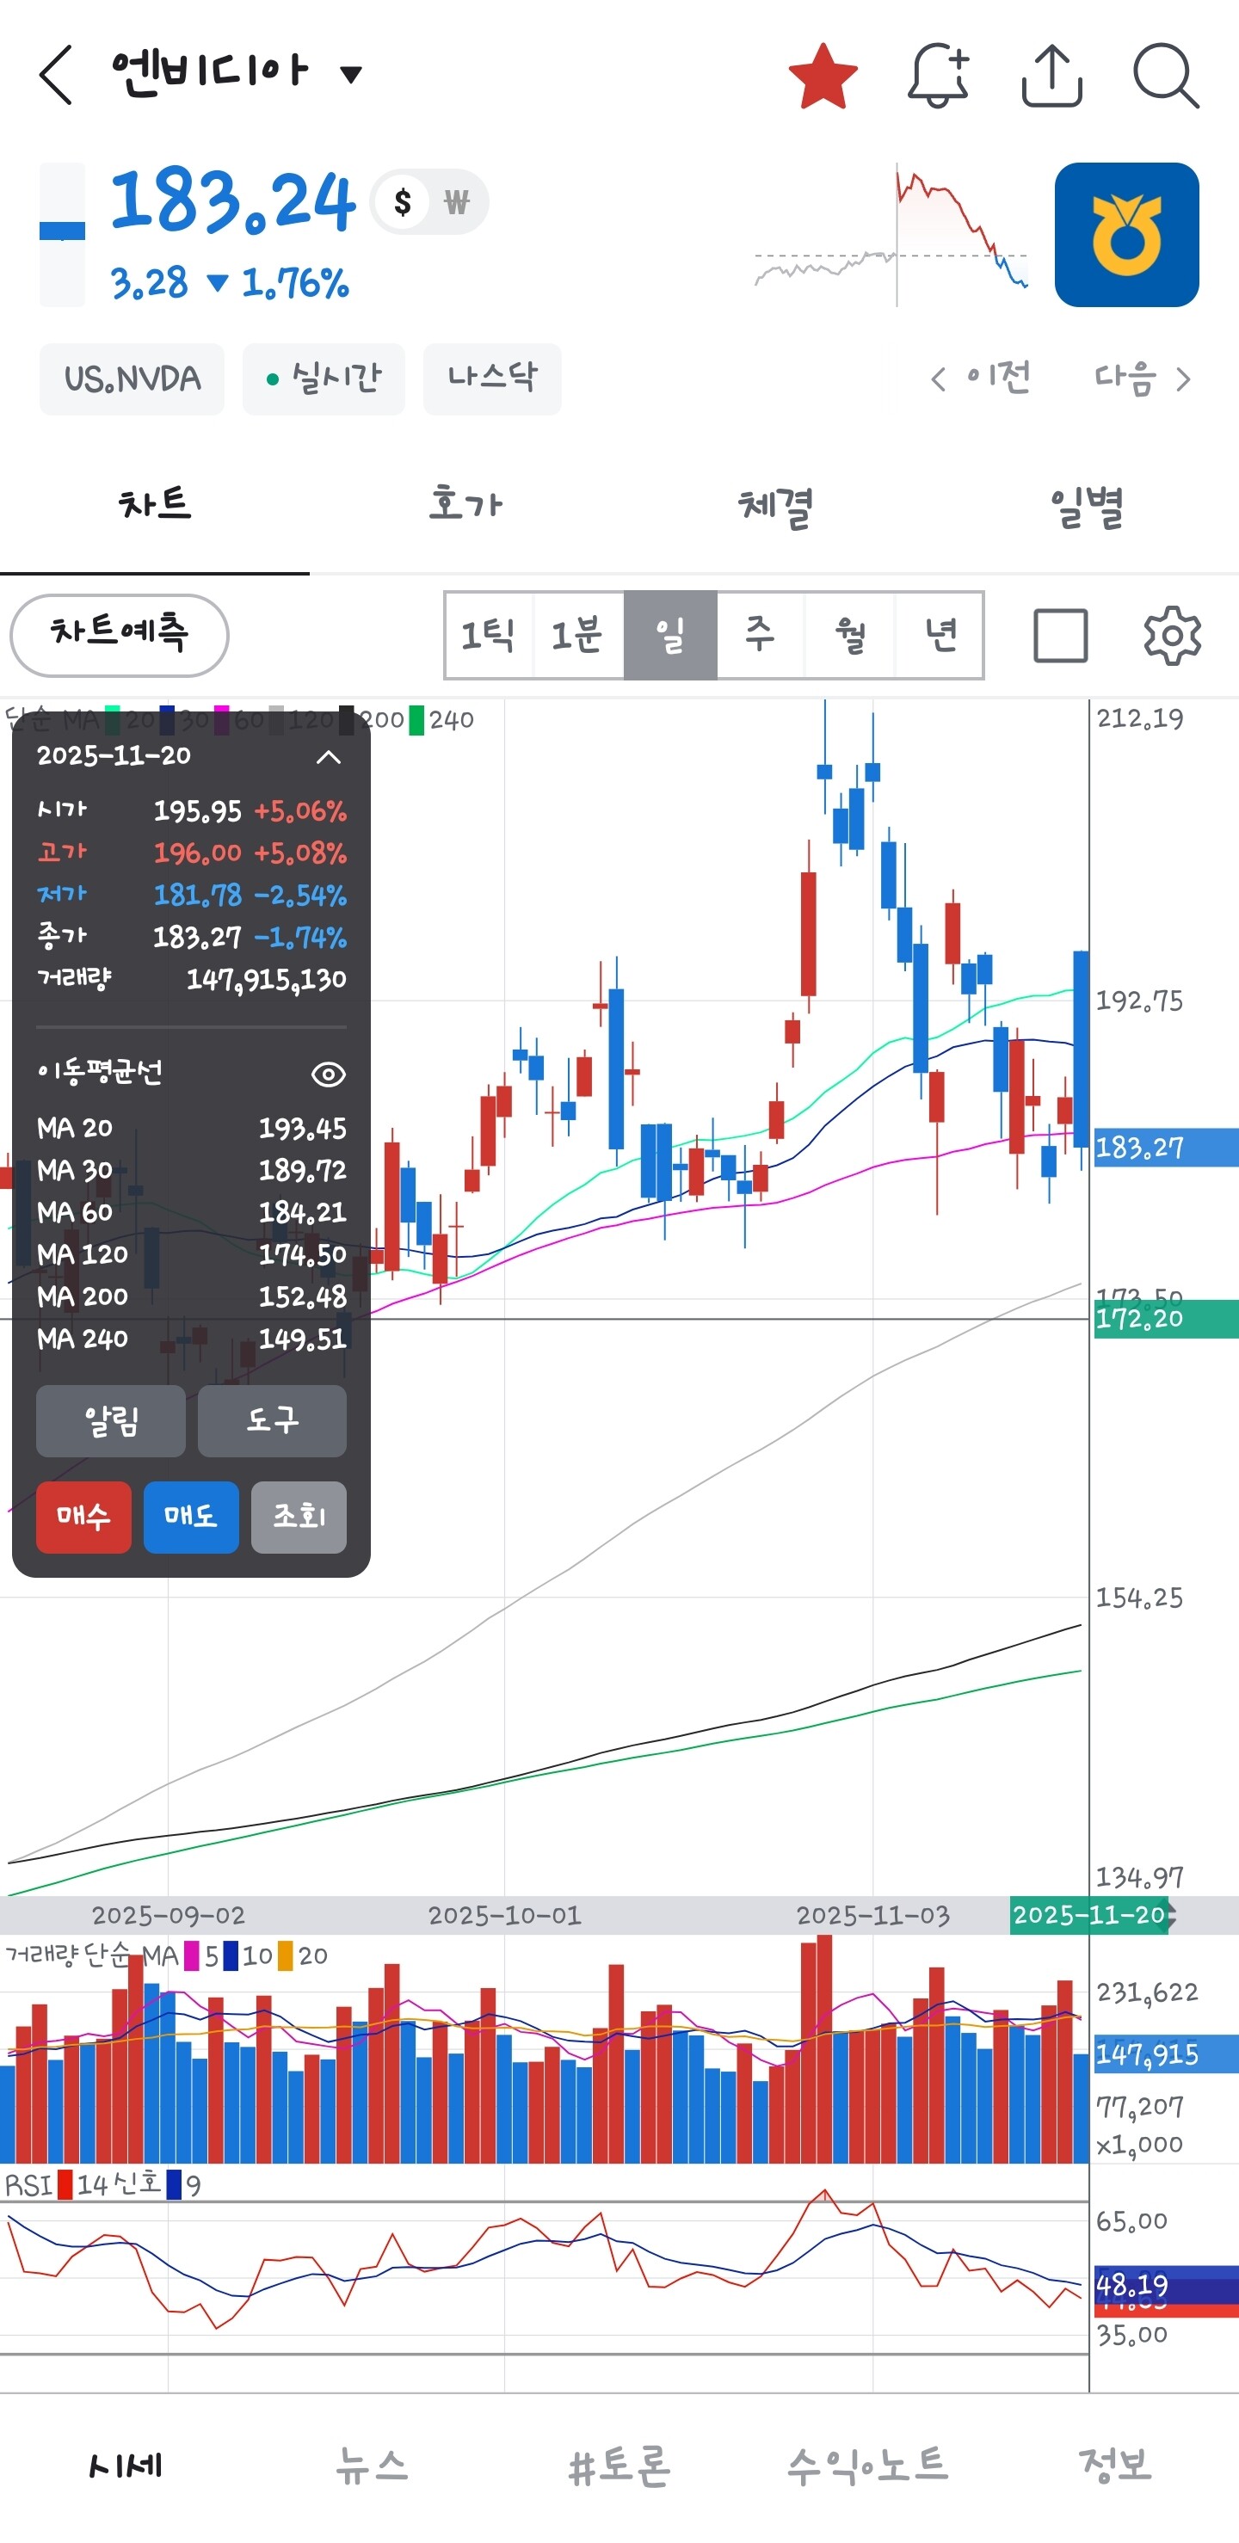Open chart settings gear
This screenshot has height=2543, width=1239.
pyautogui.click(x=1172, y=635)
